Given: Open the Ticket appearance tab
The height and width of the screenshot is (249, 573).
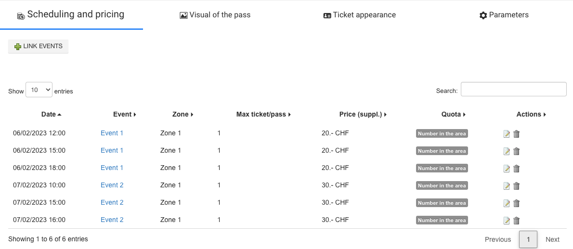Looking at the screenshot, I should point(360,15).
